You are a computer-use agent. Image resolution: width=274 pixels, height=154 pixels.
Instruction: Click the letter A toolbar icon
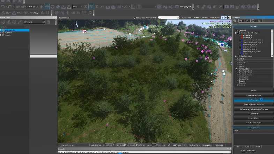click(42, 13)
